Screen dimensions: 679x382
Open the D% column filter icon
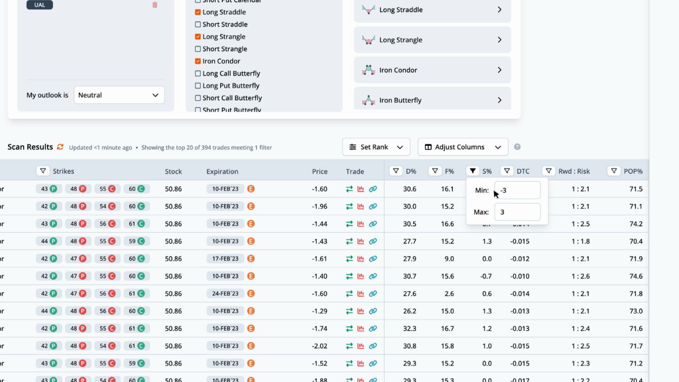pos(396,171)
